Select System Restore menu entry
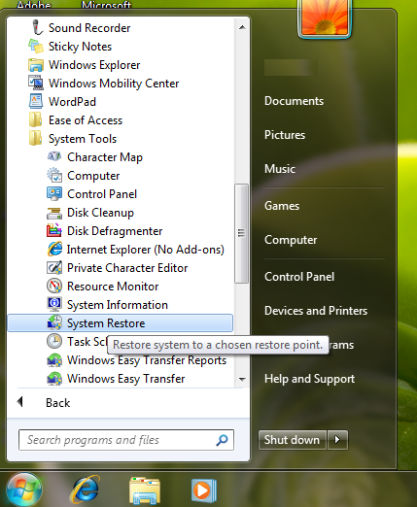This screenshot has height=507, width=417. (x=120, y=323)
